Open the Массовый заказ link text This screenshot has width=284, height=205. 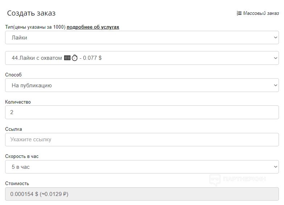point(261,13)
